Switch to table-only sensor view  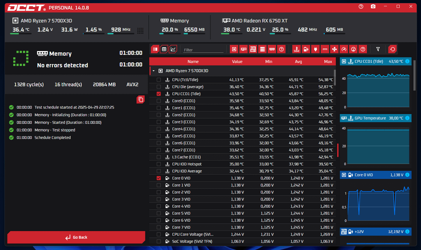click(x=164, y=49)
